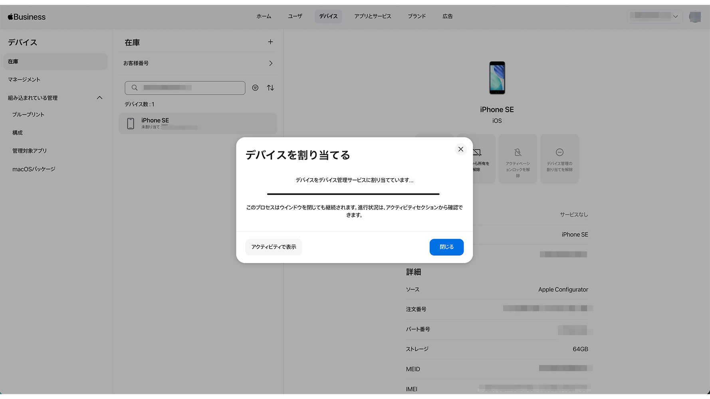Collapse the 組み込まれている管理 section
Image resolution: width=710 pixels, height=399 pixels.
[99, 98]
